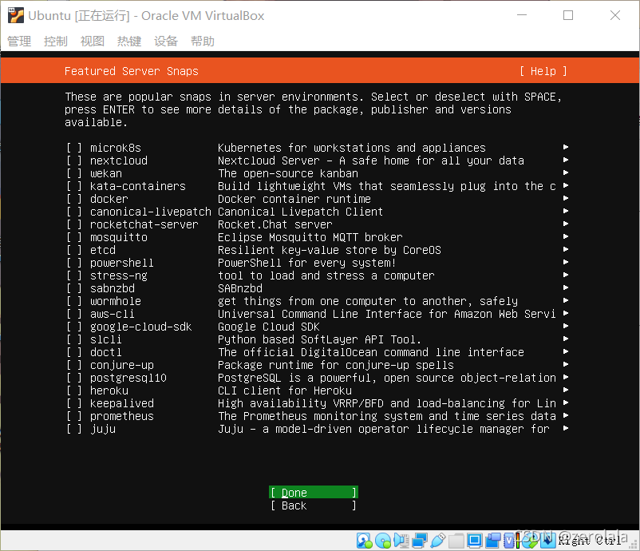Image resolution: width=640 pixels, height=551 pixels.
Task: Check the mosquitto snap checkbox
Action: click(74, 237)
